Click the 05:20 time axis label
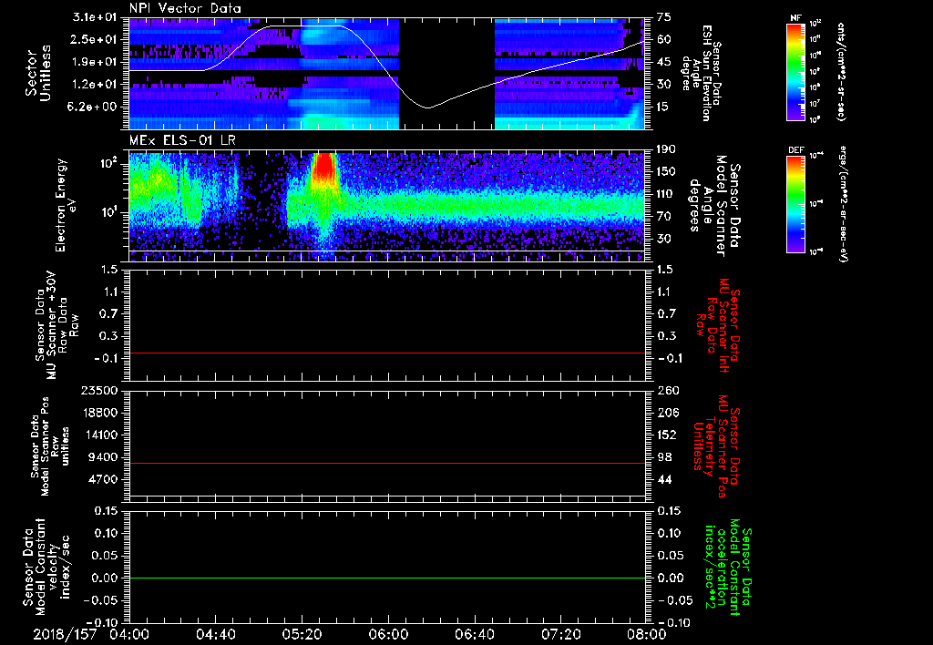Image resolution: width=933 pixels, height=645 pixels. tap(302, 635)
